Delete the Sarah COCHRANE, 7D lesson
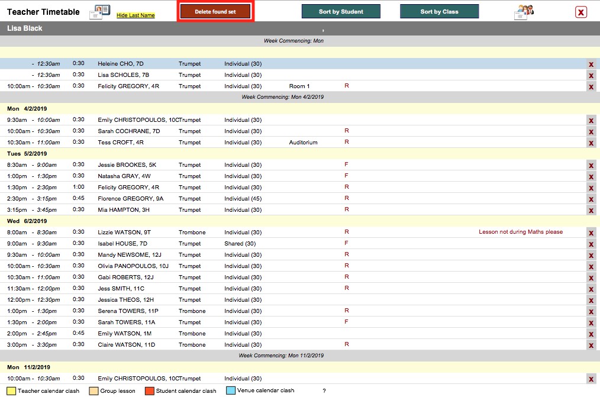The width and height of the screenshot is (600, 397). point(591,131)
